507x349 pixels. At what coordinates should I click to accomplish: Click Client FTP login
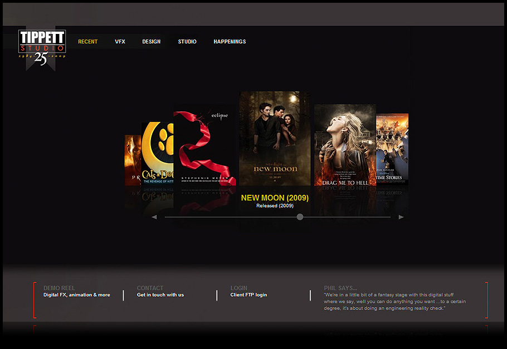248,294
